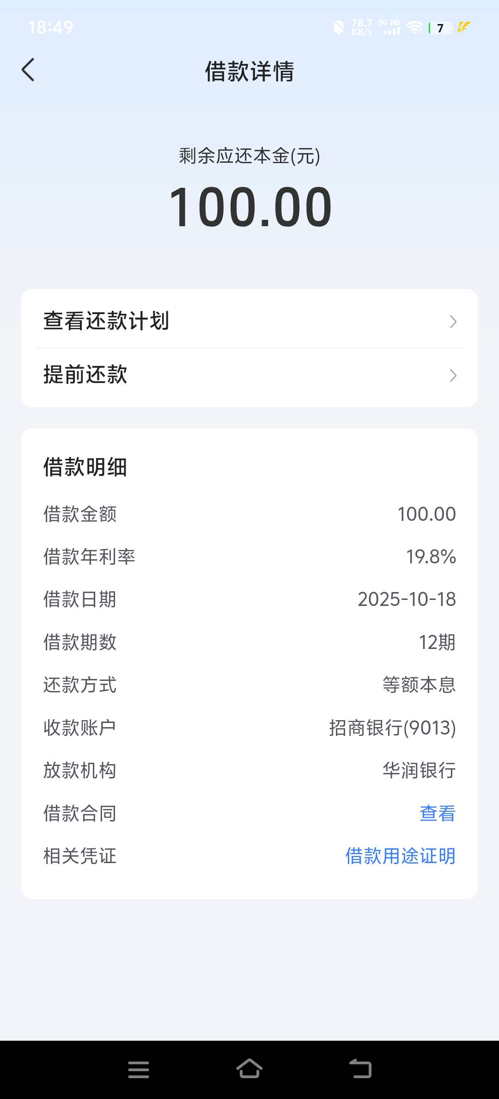The height and width of the screenshot is (1099, 499).
Task: Tap the 借款详情 page title
Action: 249,71
